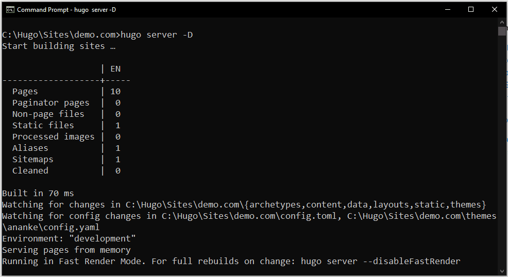The image size is (508, 277).
Task: Minimize the Command Prompt window
Action: coord(447,9)
